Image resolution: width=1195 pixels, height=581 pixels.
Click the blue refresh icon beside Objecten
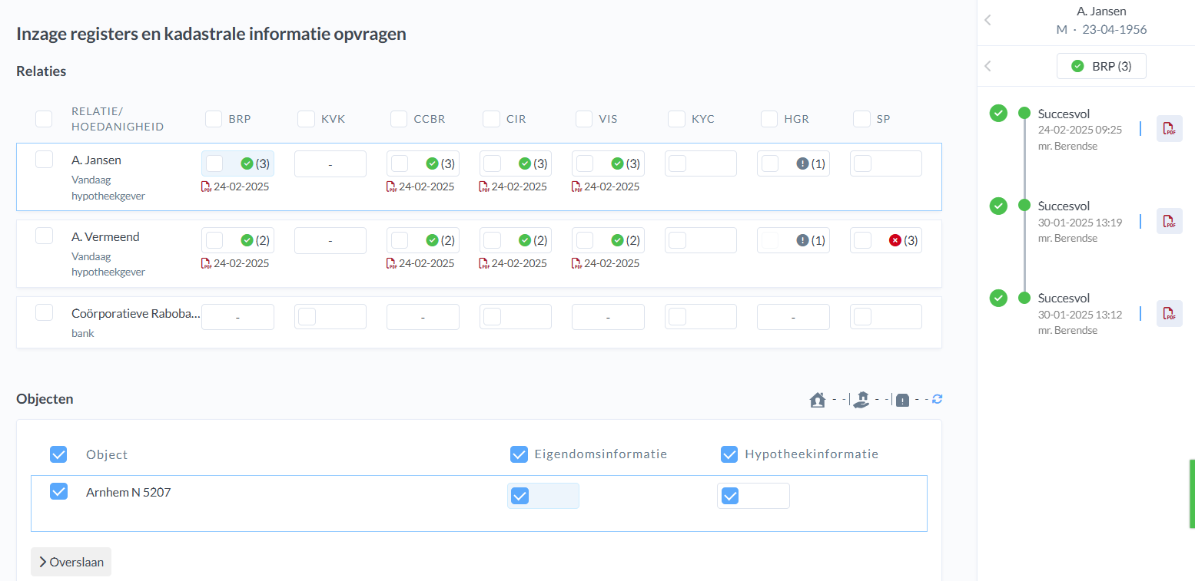(x=937, y=399)
